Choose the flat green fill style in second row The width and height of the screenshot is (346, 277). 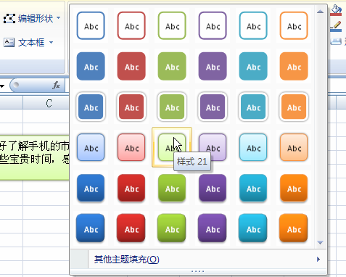click(x=172, y=66)
